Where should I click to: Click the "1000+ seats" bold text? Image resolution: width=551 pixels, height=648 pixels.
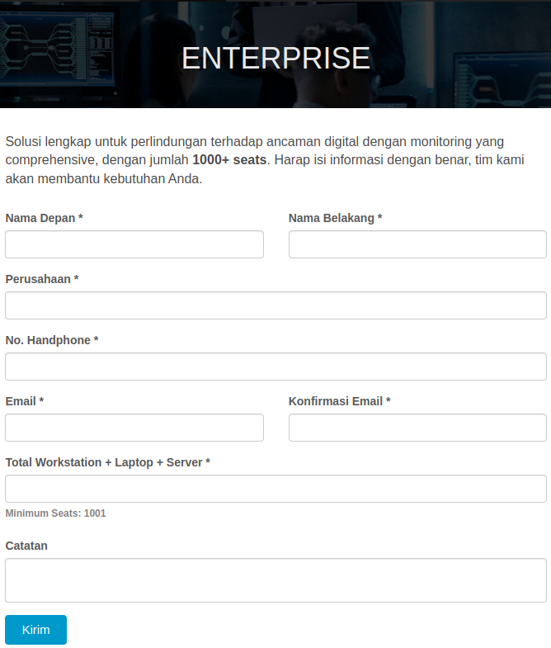[x=229, y=159]
